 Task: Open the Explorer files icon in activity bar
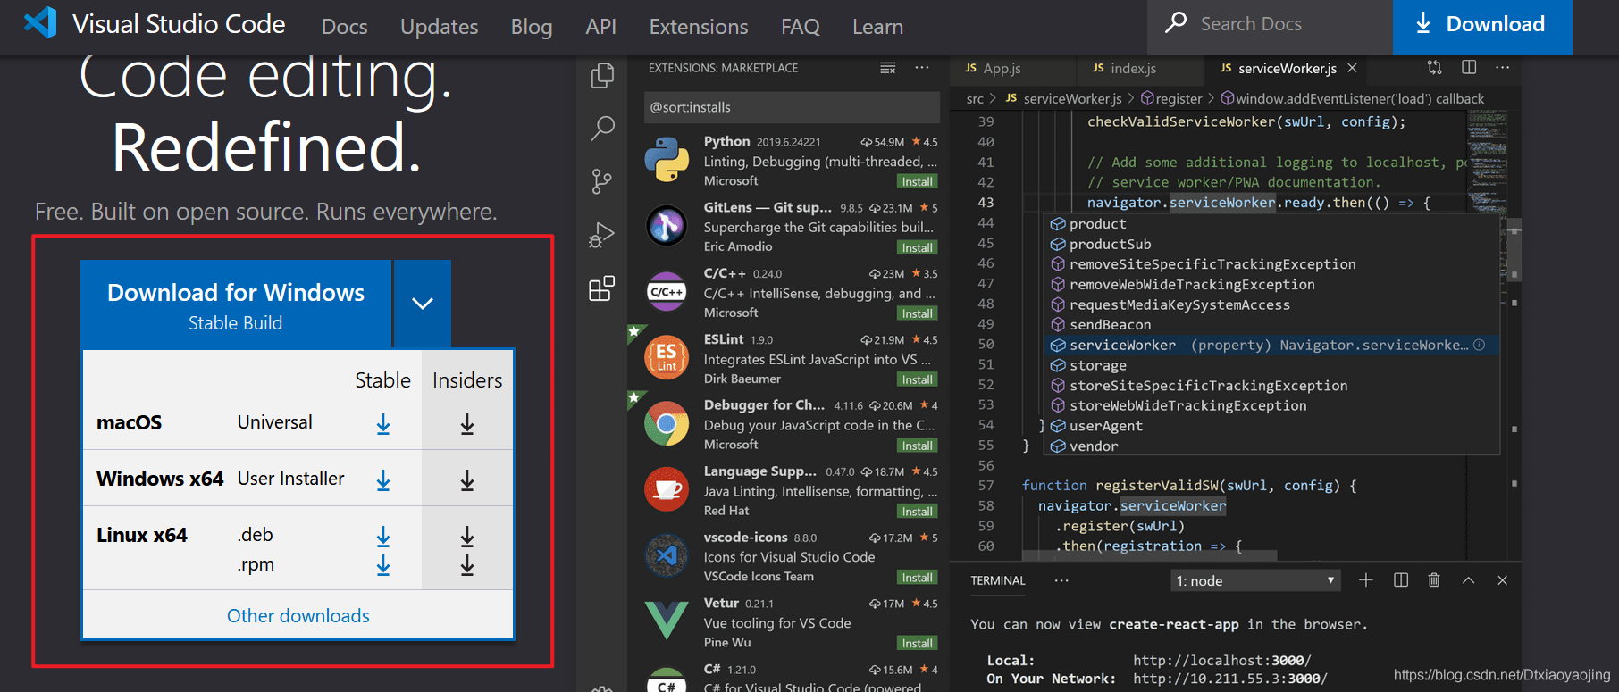(x=602, y=75)
